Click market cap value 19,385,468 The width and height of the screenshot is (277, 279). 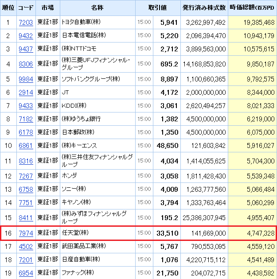(x=259, y=23)
